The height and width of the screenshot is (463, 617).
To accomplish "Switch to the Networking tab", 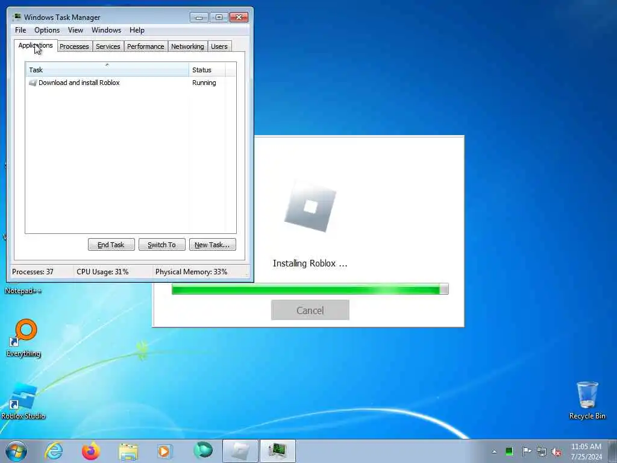I will (188, 46).
